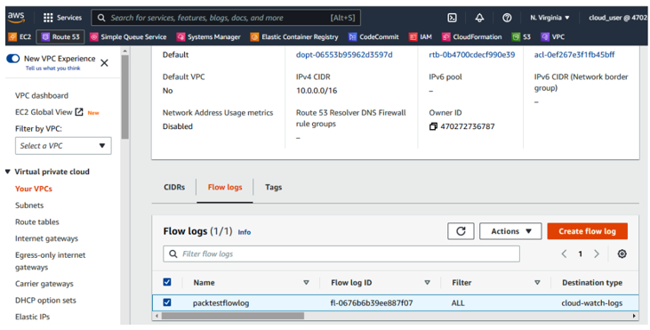Toggle the New VPC Experience switch
This screenshot has height=330, width=650.
click(x=12, y=59)
